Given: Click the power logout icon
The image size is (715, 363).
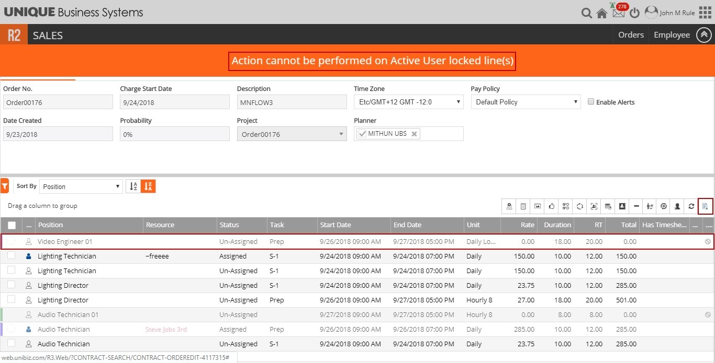Looking at the screenshot, I should tap(634, 13).
